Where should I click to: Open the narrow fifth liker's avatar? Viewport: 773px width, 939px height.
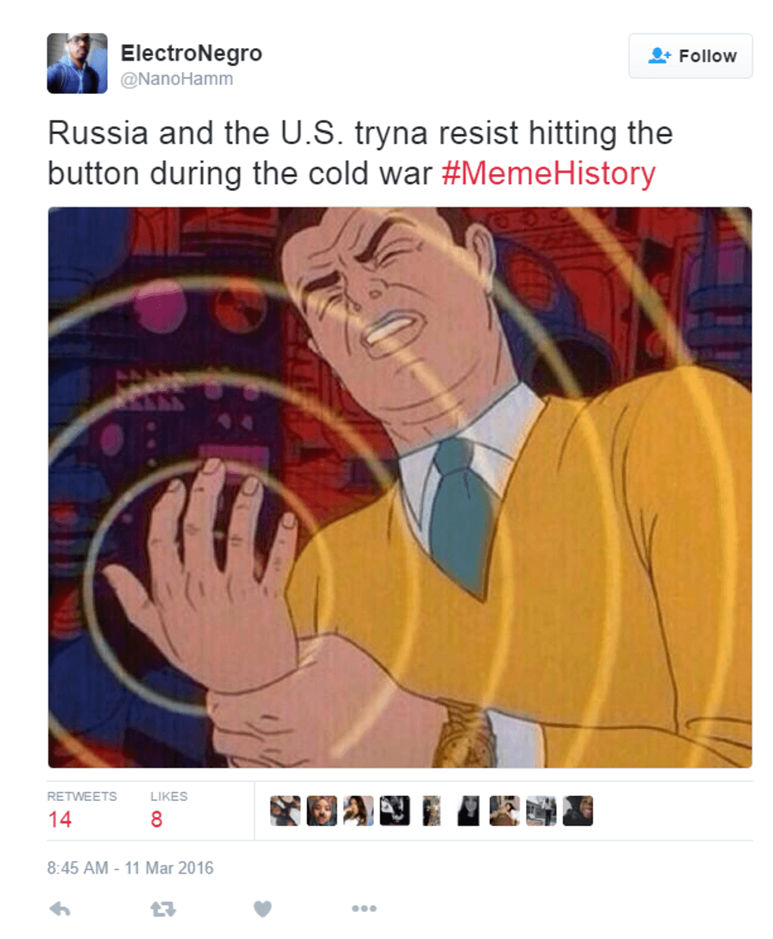tap(431, 810)
